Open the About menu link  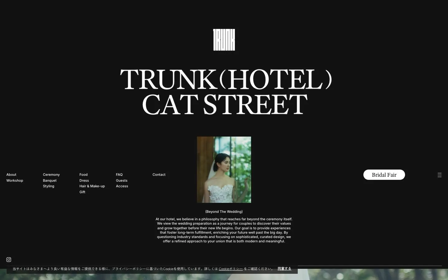11,175
